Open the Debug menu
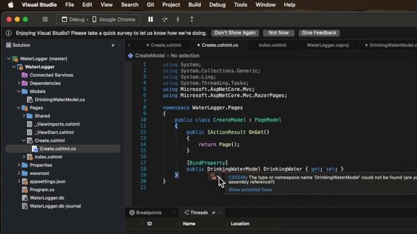 click(217, 5)
